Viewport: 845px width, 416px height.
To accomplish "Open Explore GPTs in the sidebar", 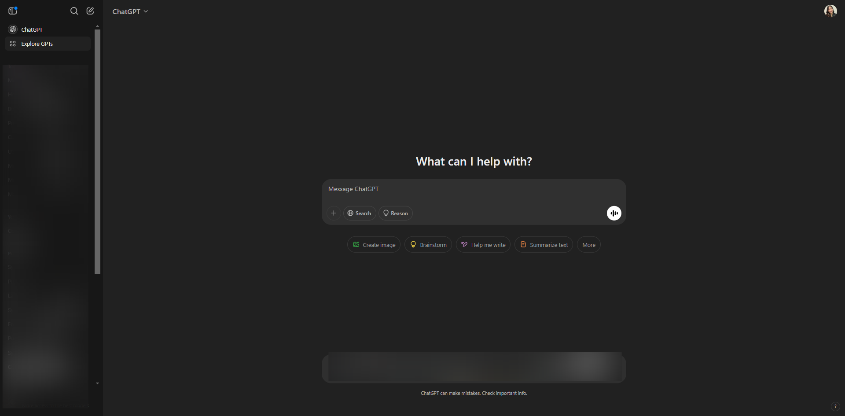I will coord(48,44).
